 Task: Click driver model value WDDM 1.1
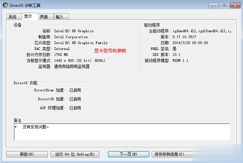point(180,60)
